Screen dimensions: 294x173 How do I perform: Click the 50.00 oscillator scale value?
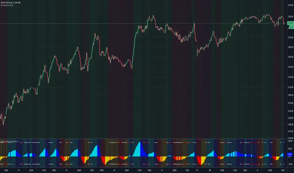tap(290, 149)
